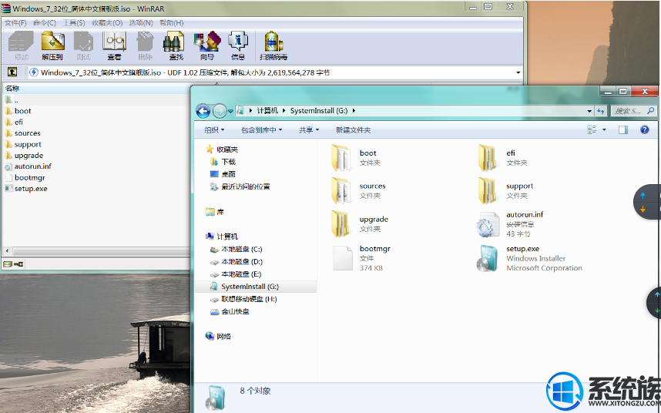The image size is (661, 413).
Task: Click the View (查看) toolbar icon
Action: click(x=114, y=46)
